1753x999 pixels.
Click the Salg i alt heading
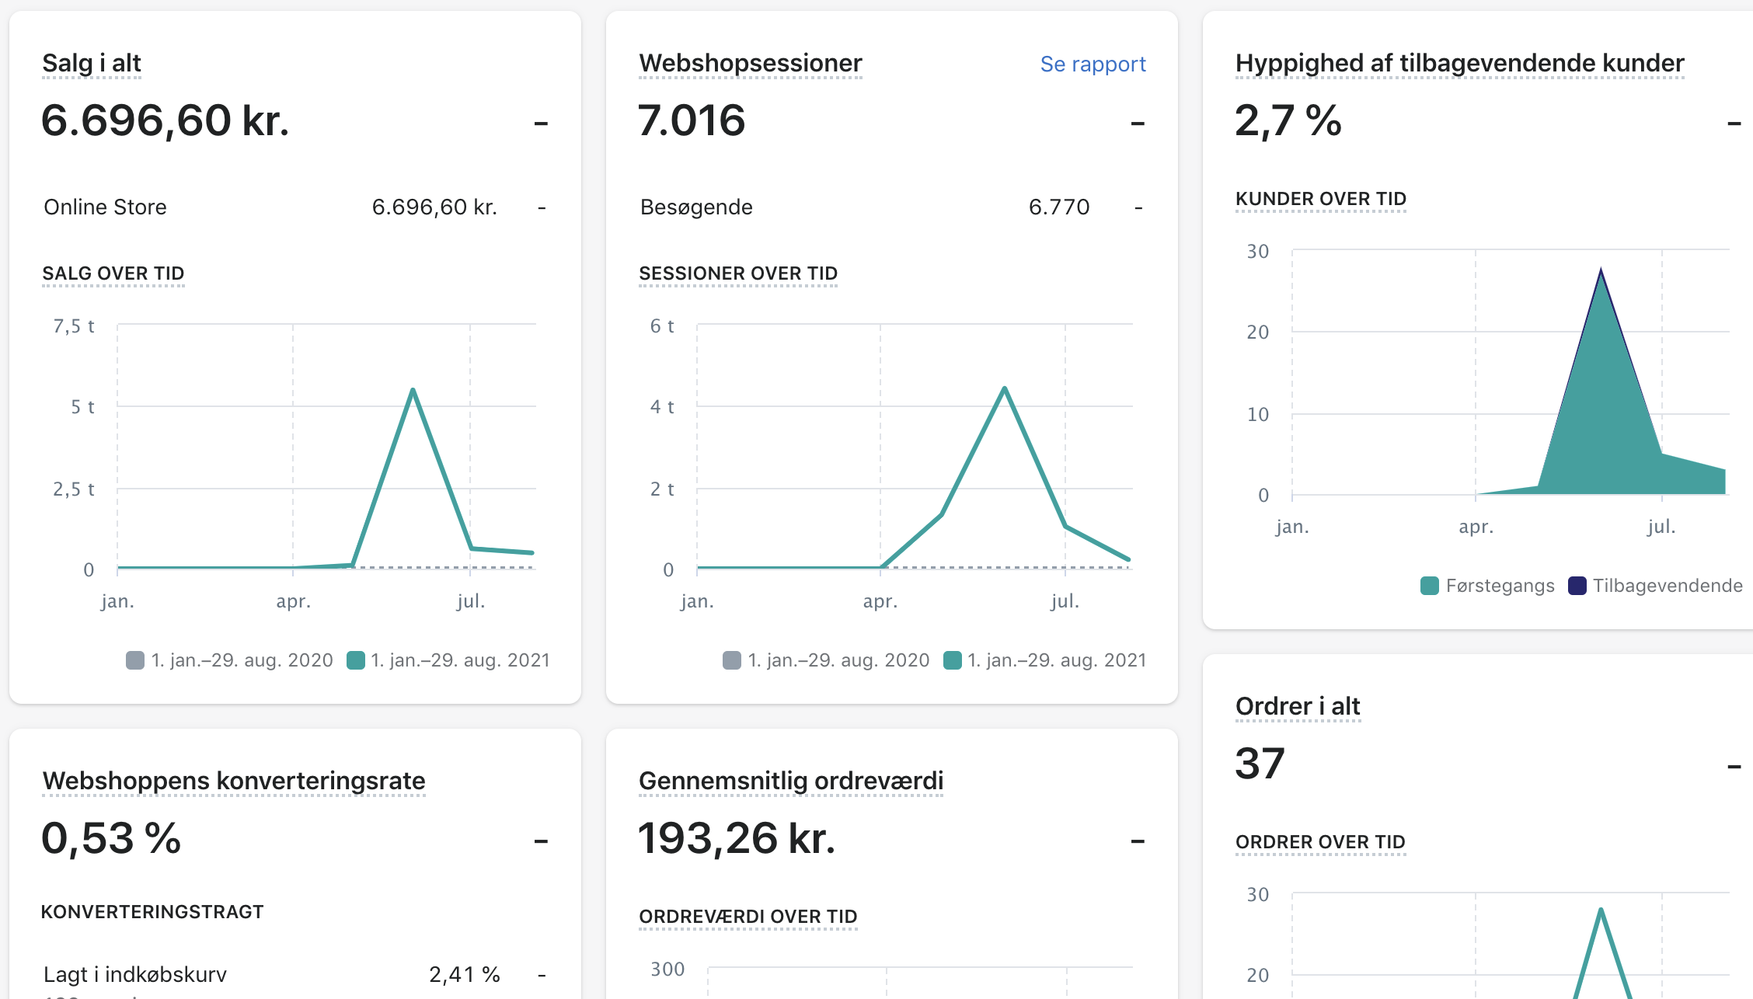pos(92,63)
